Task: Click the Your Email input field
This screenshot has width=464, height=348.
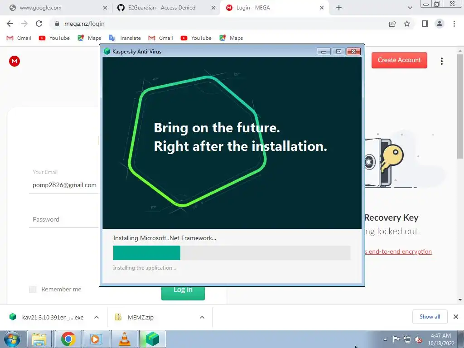Action: point(64,185)
